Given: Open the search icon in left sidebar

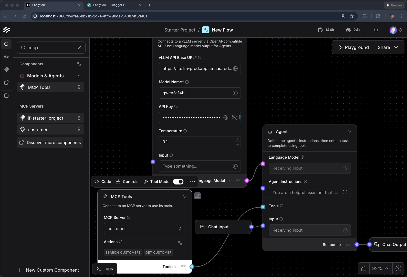Looking at the screenshot, I should [x=6, y=44].
